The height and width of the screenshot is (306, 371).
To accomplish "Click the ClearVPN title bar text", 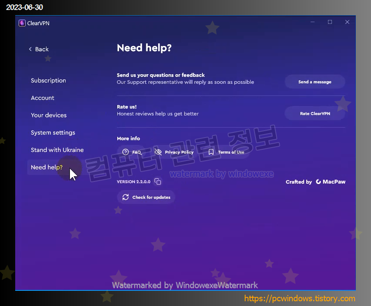I will click(x=38, y=23).
